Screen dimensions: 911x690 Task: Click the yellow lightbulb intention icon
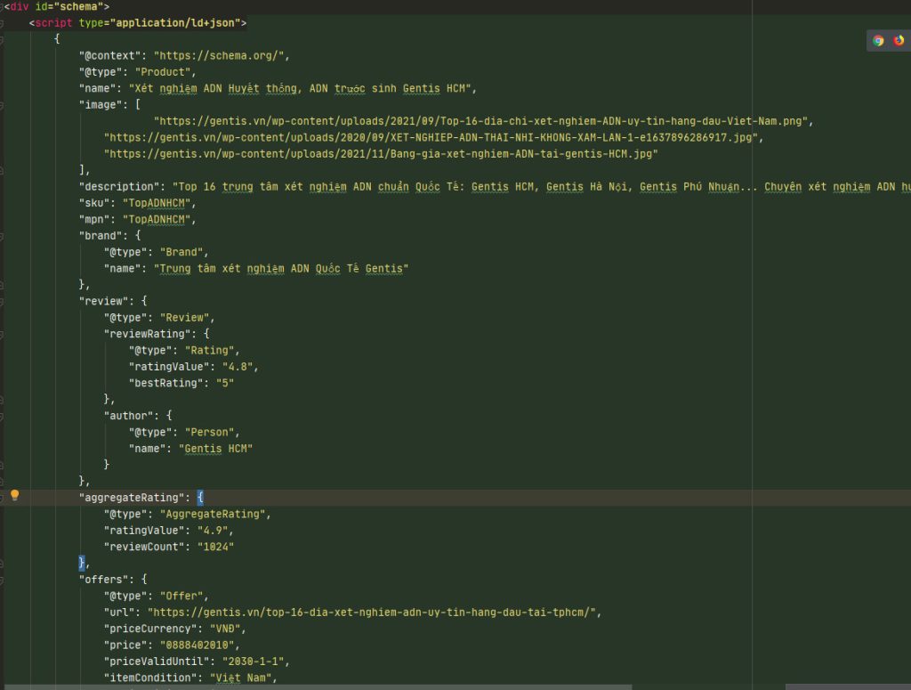point(14,496)
